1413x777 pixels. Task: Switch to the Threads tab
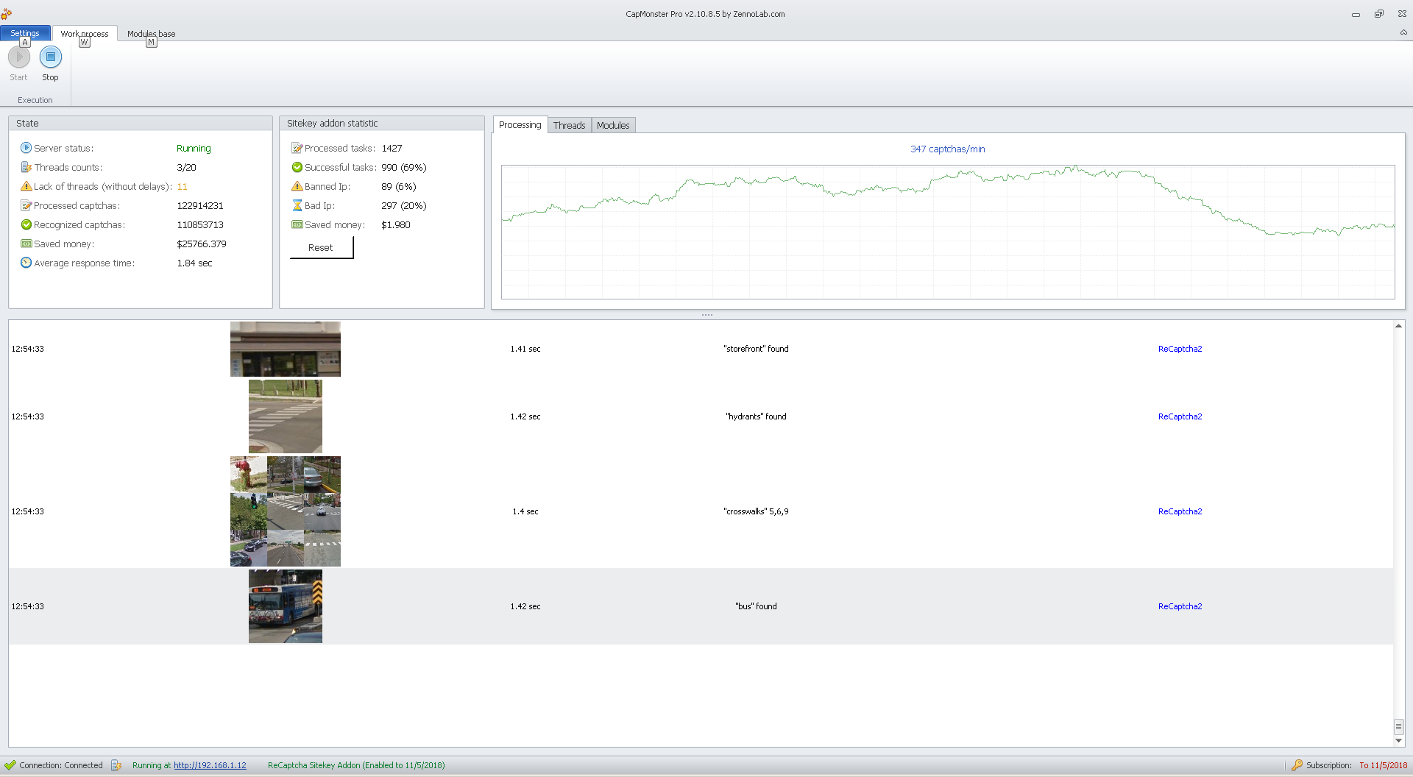(x=569, y=125)
